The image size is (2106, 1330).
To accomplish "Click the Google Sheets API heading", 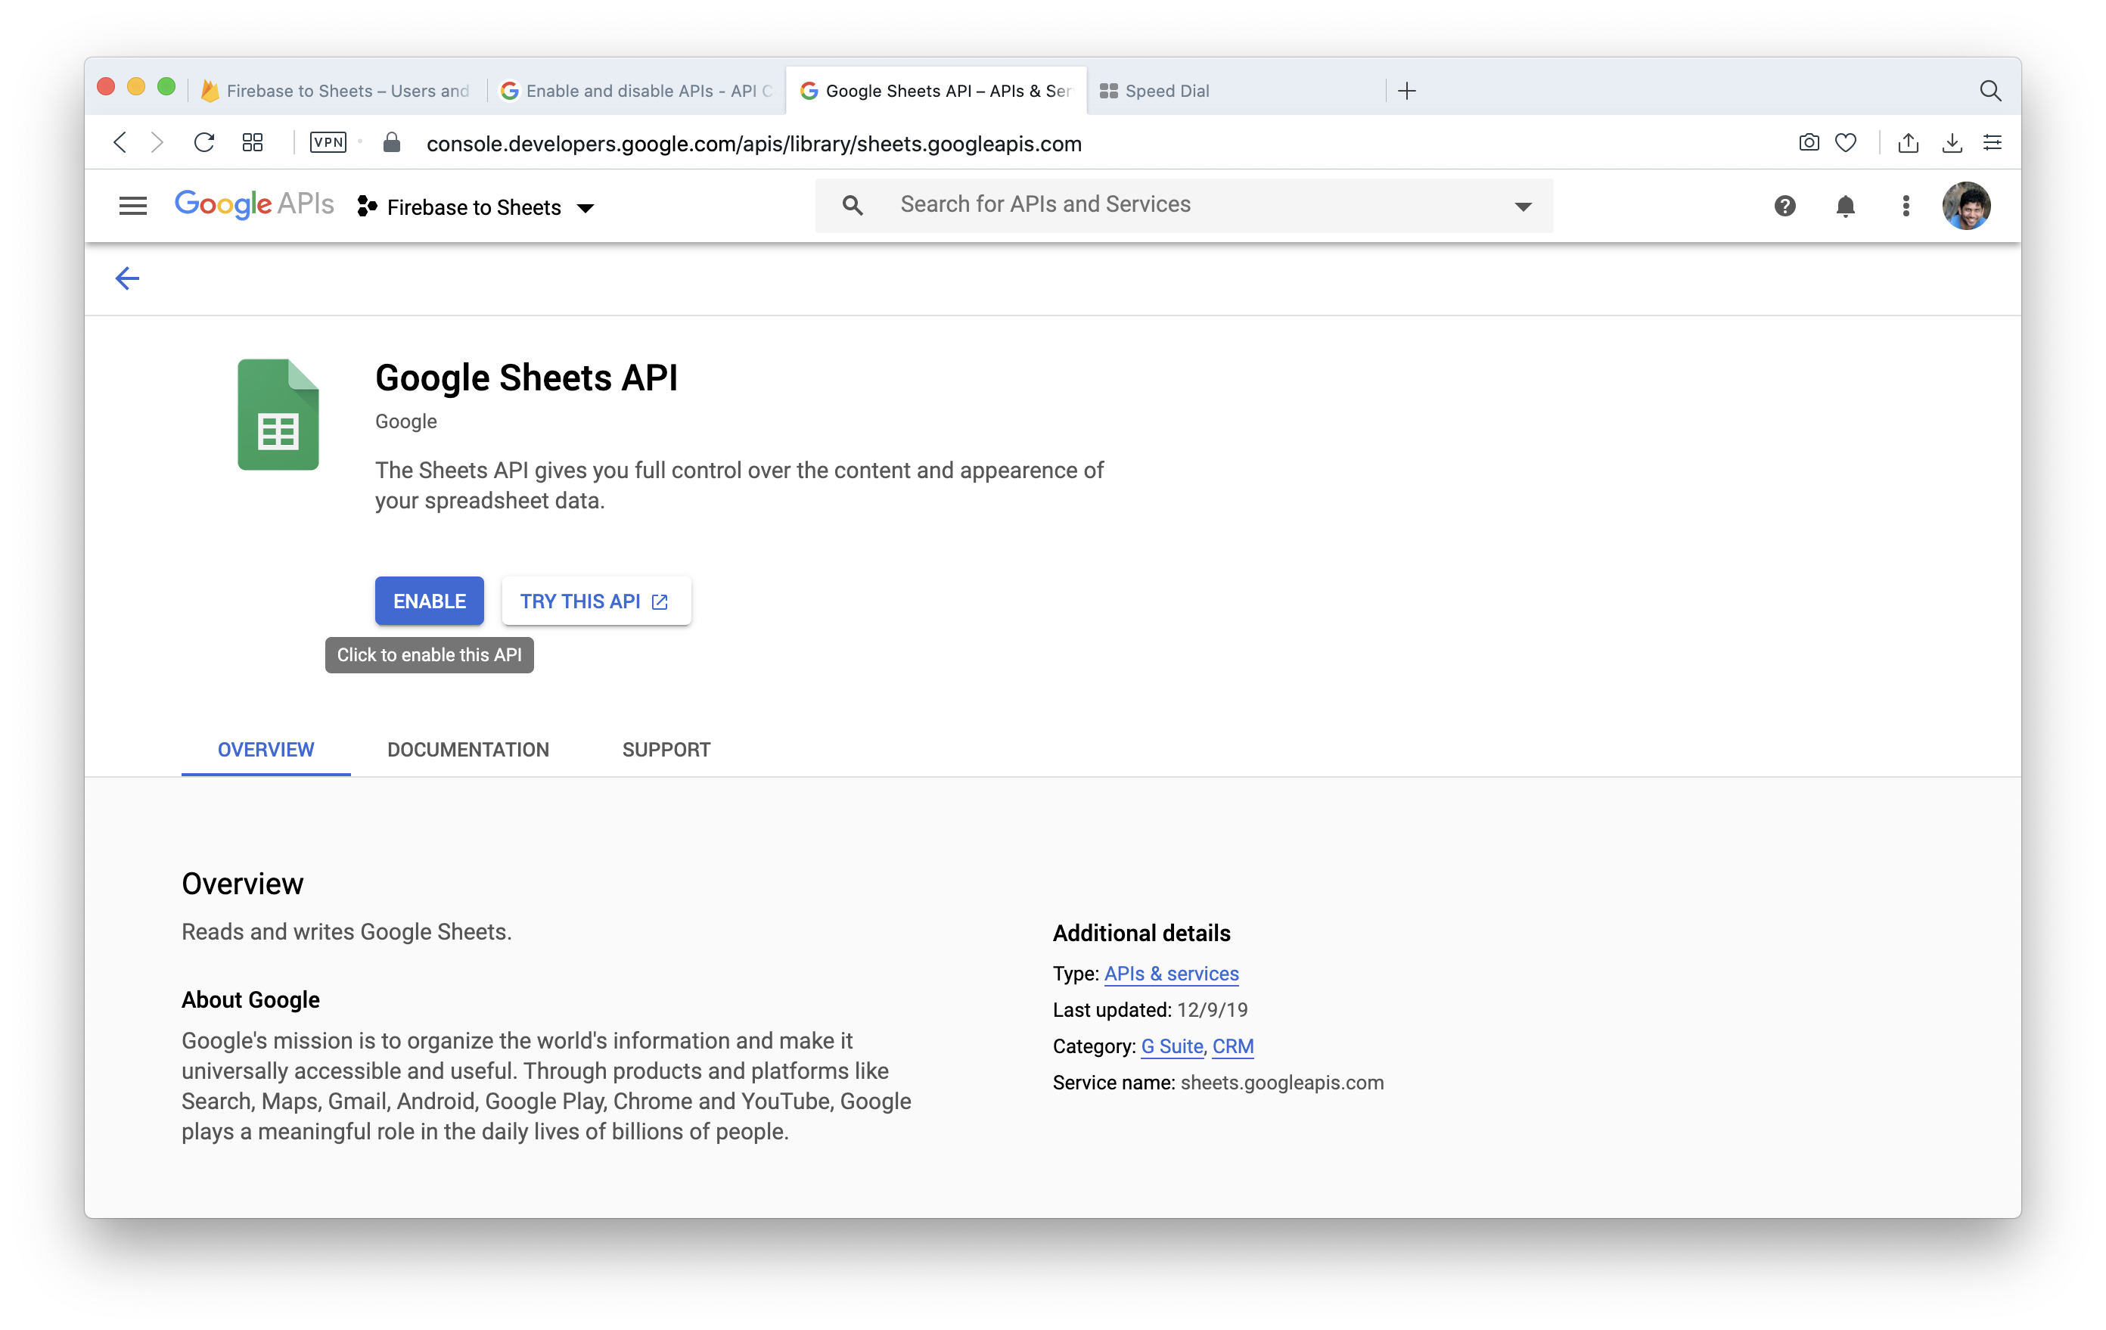I will point(526,378).
